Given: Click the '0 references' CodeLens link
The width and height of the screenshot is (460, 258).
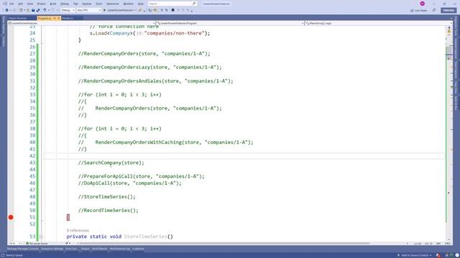Looking at the screenshot, I should (x=78, y=231).
